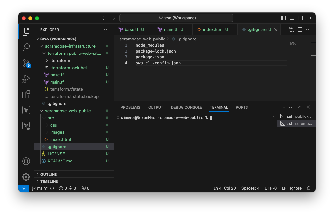Open editor More Actions ellipsis
This screenshot has width=334, height=216.
308,30
